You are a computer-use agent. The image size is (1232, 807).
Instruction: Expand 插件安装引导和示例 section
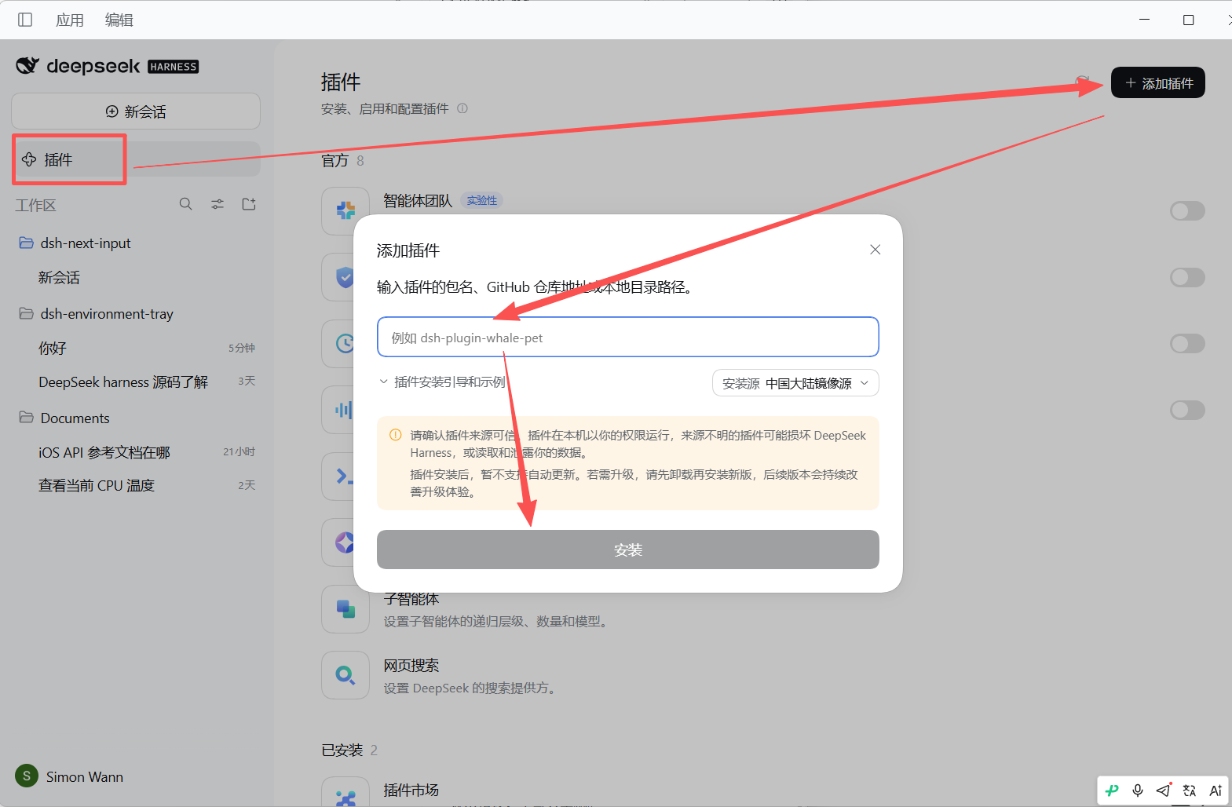(442, 382)
